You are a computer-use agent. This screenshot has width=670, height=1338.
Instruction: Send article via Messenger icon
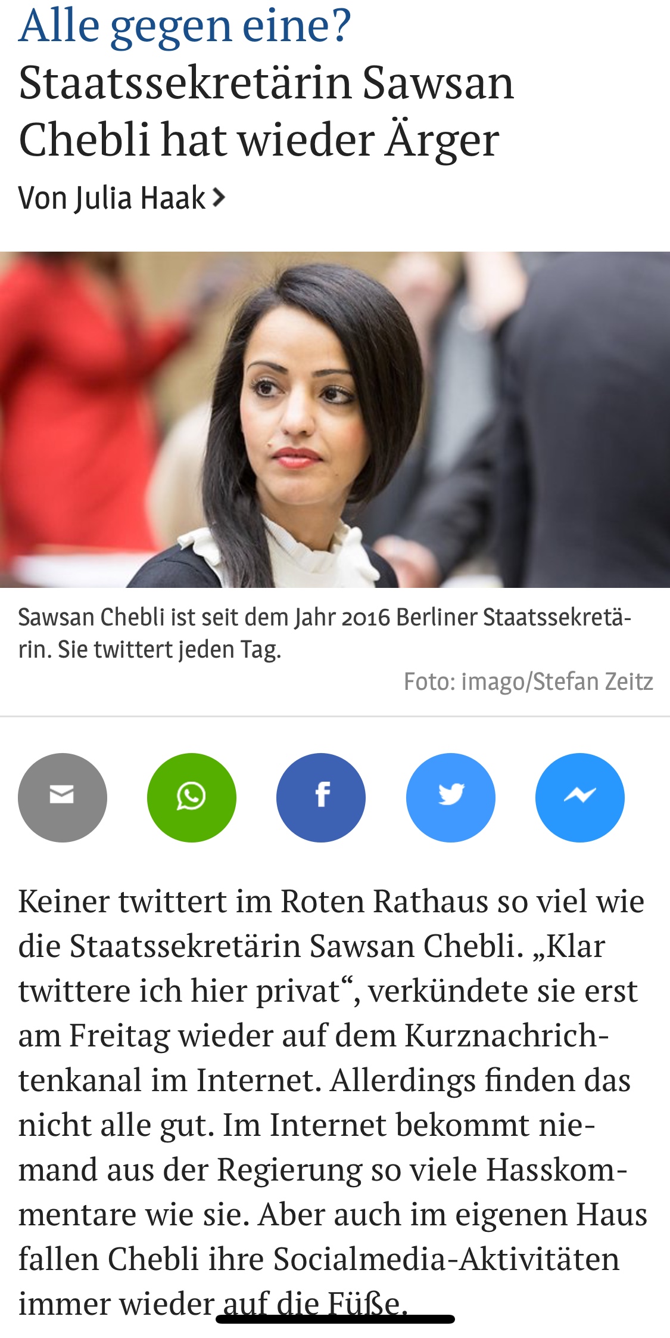580,797
